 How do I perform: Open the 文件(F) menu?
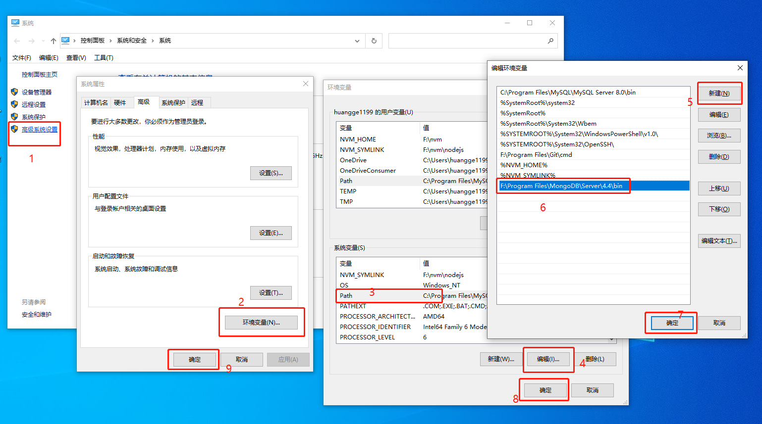point(22,58)
